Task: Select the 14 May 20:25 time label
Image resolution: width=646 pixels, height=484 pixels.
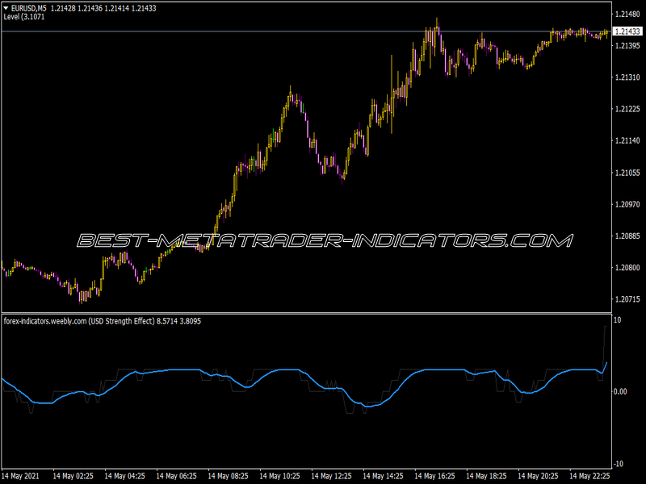Action: point(538,476)
